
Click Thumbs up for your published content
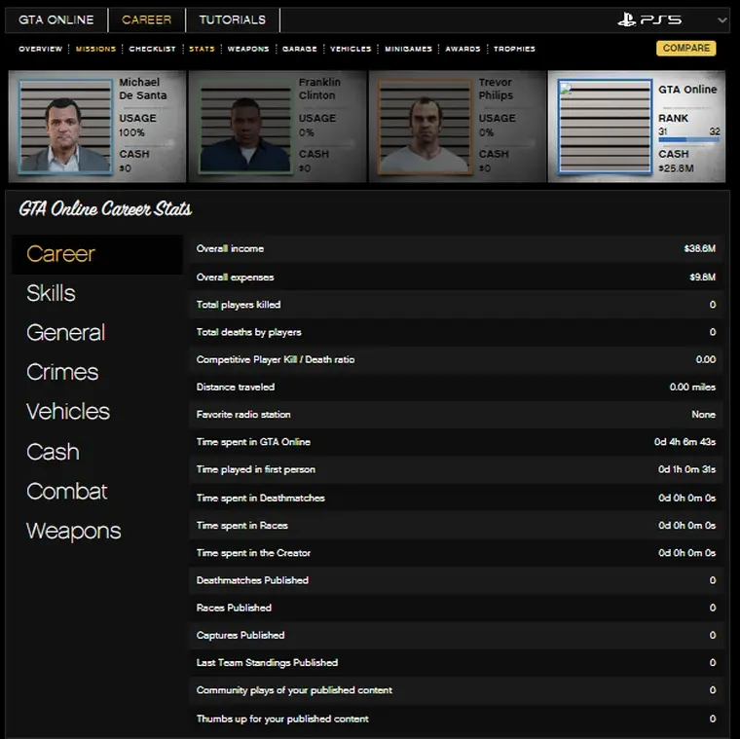(x=456, y=719)
